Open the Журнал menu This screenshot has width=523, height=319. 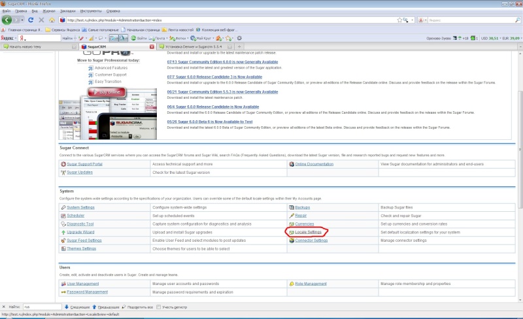(49, 11)
